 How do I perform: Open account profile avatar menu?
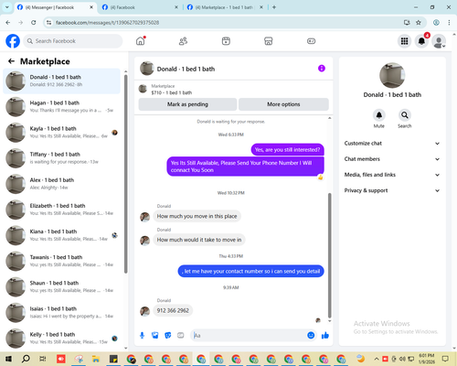439,41
